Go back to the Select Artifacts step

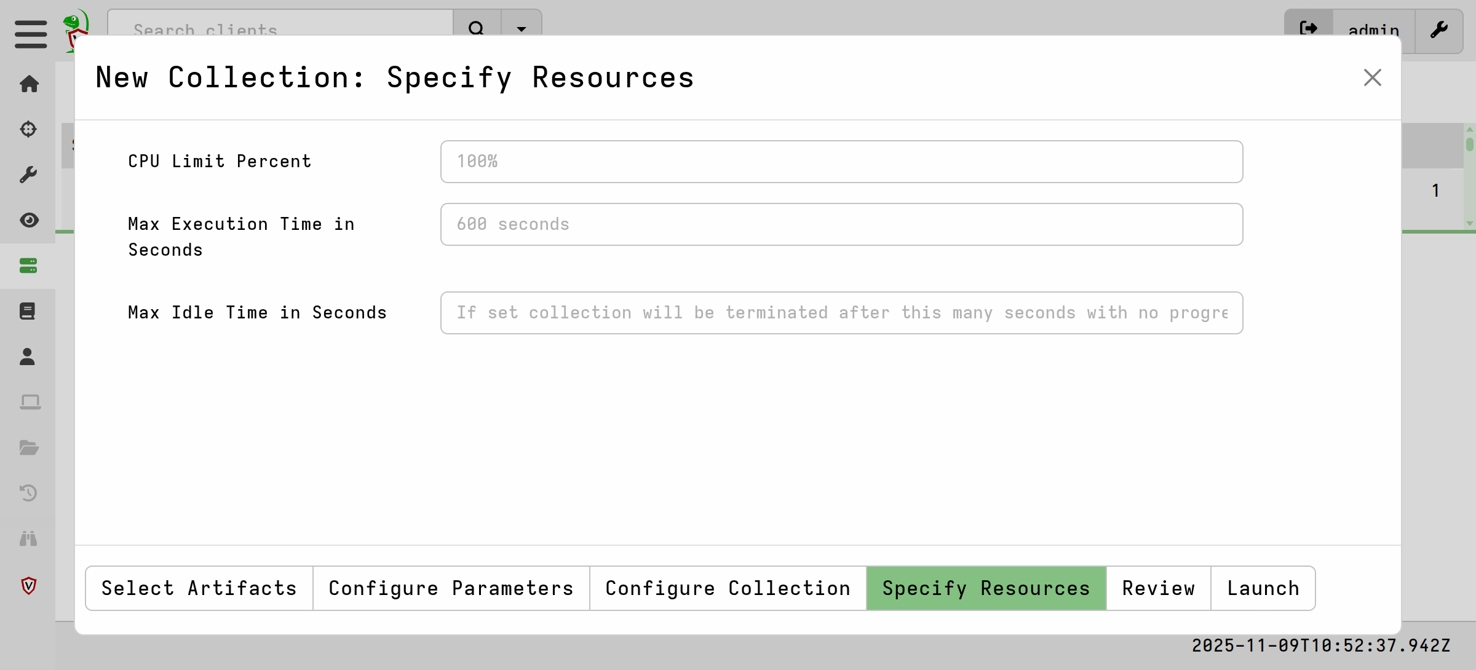(198, 588)
